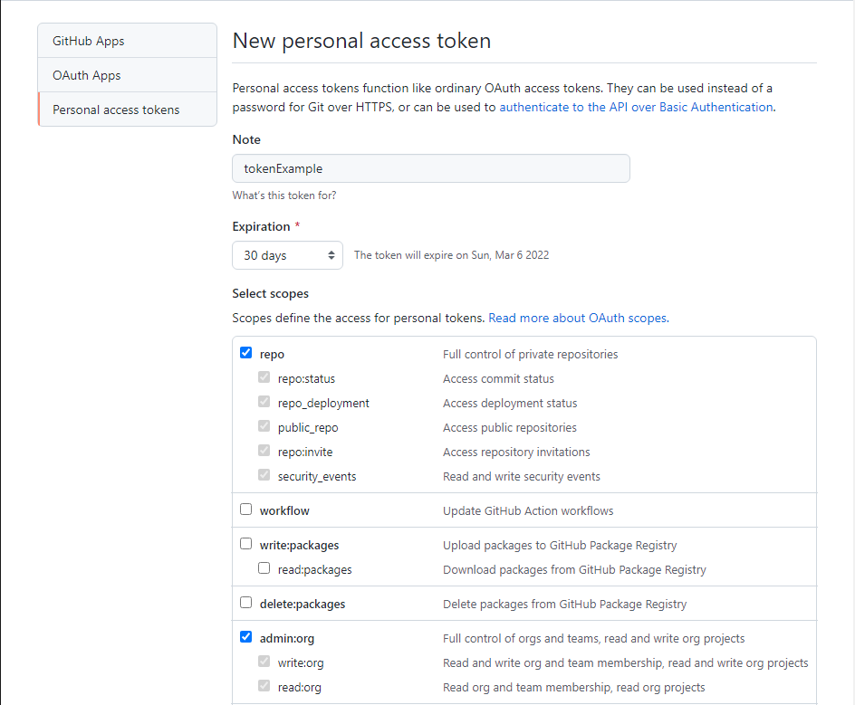Image resolution: width=855 pixels, height=705 pixels.
Task: Toggle the security_events checkbox
Action: click(x=264, y=475)
